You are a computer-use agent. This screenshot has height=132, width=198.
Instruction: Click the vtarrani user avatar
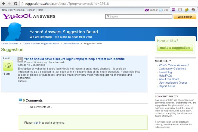click(20, 60)
